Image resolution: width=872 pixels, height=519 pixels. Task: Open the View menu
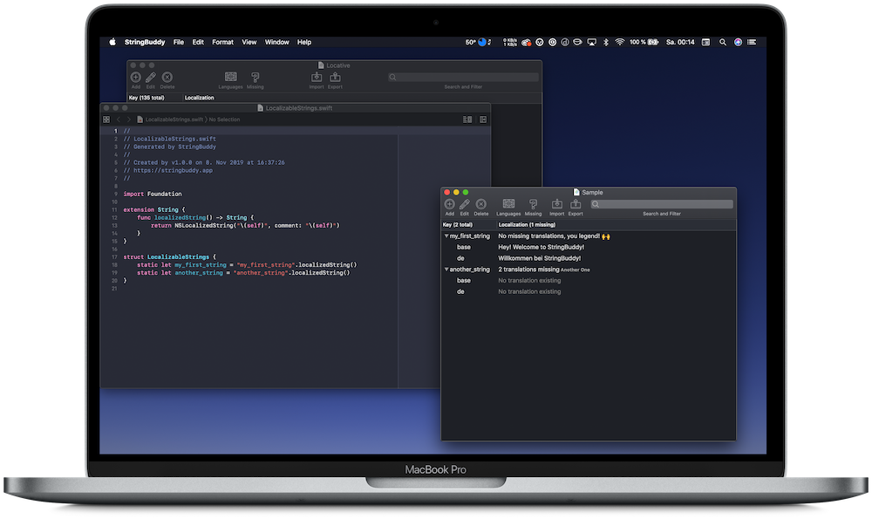pos(249,42)
